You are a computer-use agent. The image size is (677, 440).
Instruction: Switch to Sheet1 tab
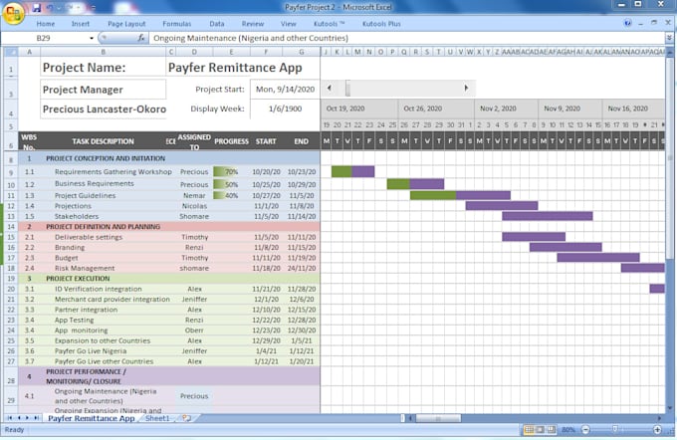[157, 418]
